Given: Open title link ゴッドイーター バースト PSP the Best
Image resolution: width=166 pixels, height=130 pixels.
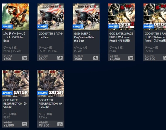Looking at the screenshot, I should coord(14,37).
